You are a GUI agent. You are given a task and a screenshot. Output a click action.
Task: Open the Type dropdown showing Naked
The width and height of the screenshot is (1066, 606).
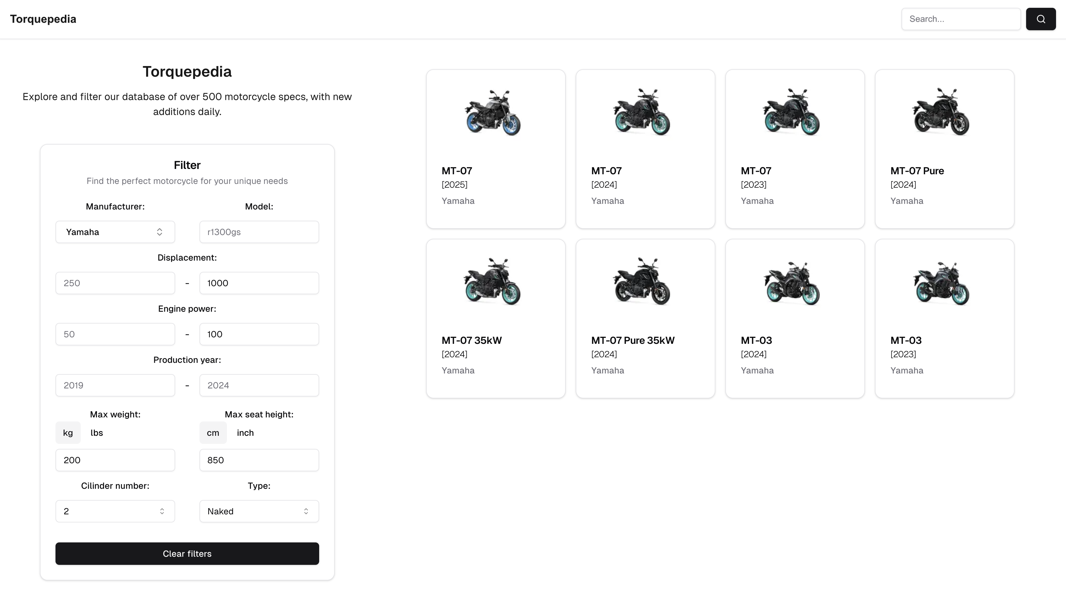coord(259,511)
